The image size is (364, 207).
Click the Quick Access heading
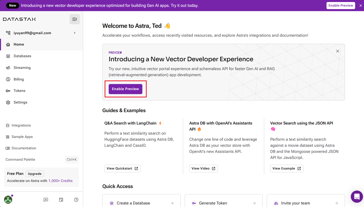coord(118,186)
